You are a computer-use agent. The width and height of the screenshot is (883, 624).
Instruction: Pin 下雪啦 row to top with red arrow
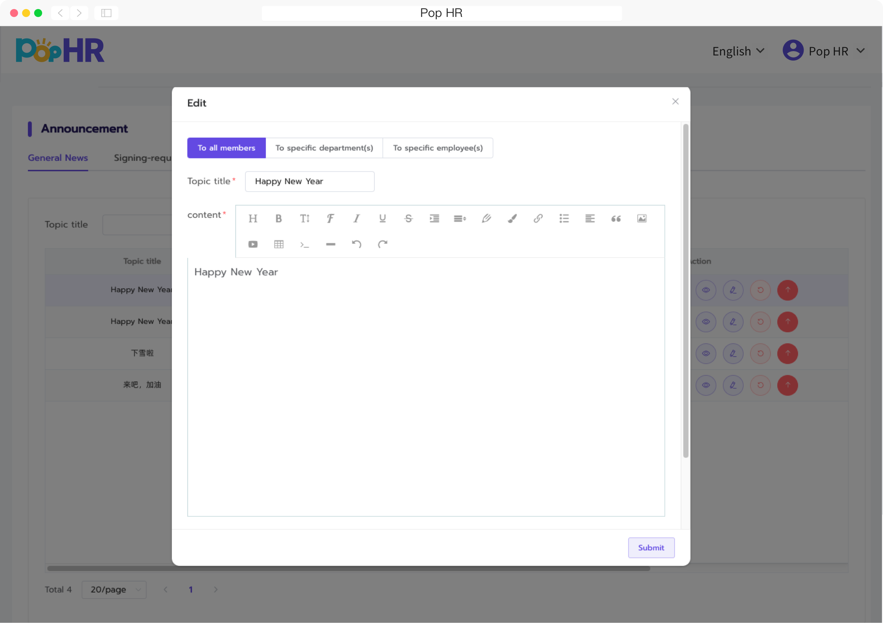(787, 353)
